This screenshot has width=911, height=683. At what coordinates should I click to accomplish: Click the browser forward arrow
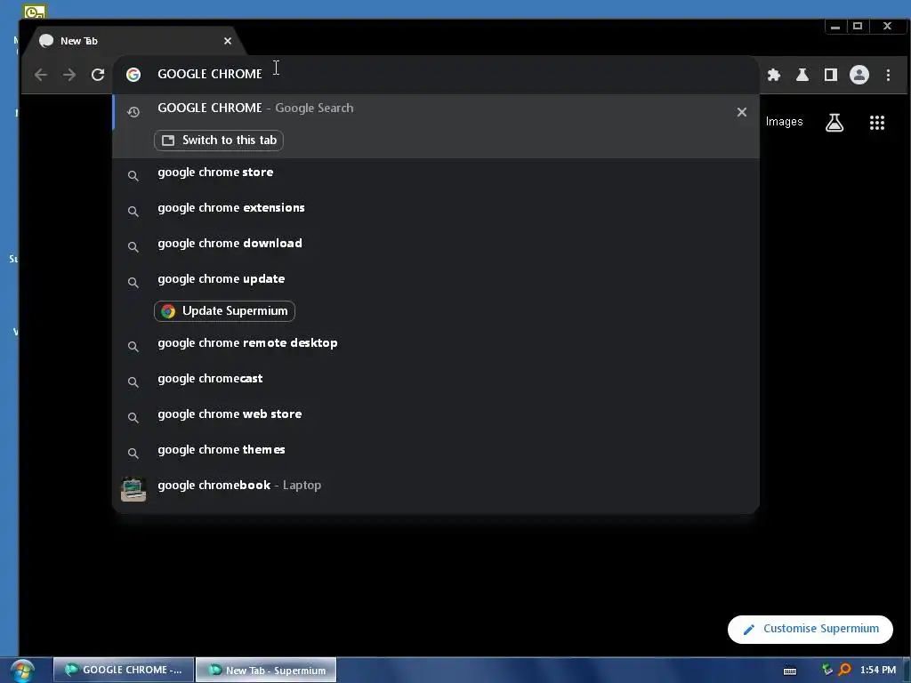click(x=69, y=75)
